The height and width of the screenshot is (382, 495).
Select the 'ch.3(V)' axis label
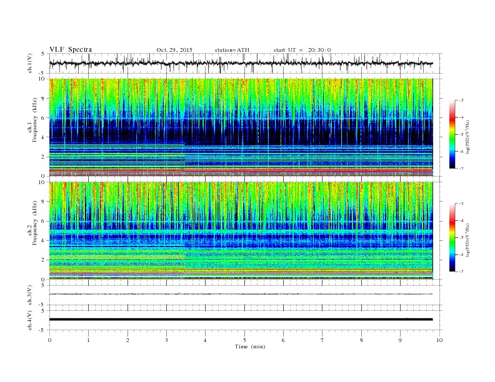[x=30, y=295]
